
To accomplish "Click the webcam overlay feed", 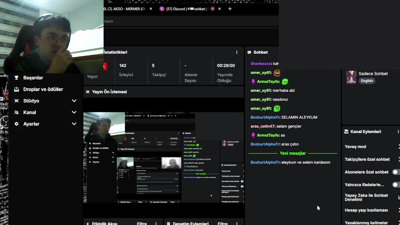I will point(52,37).
